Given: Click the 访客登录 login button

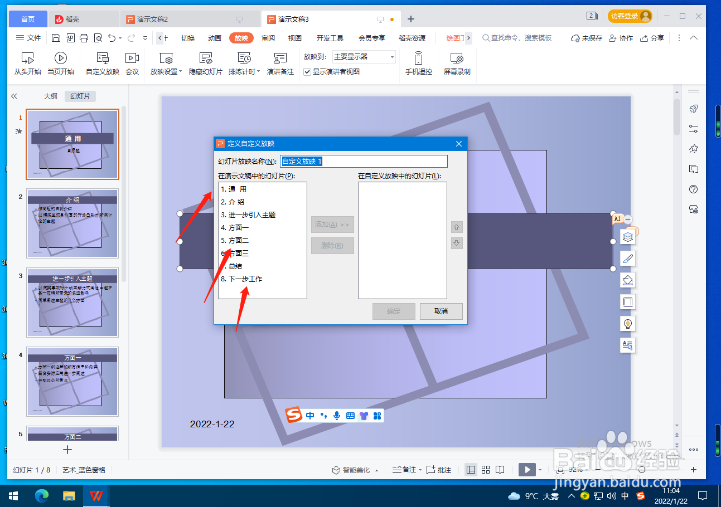Looking at the screenshot, I should pyautogui.click(x=630, y=16).
